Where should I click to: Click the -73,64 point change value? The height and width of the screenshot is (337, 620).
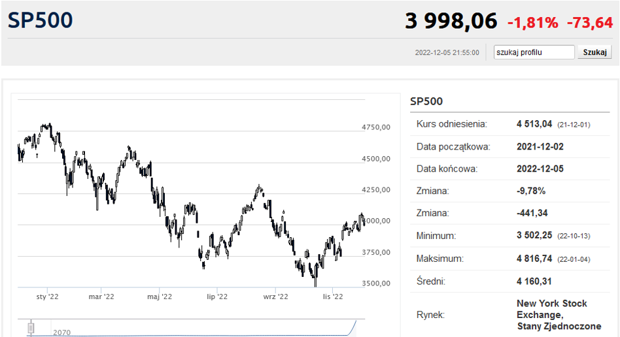click(589, 23)
